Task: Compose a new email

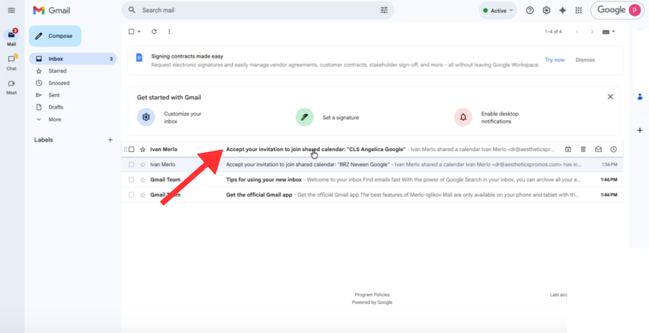Action: click(x=55, y=36)
